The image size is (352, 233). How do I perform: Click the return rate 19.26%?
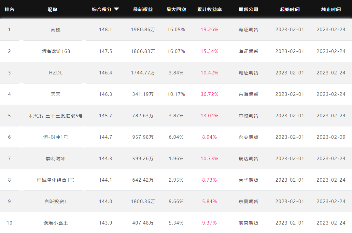click(209, 30)
